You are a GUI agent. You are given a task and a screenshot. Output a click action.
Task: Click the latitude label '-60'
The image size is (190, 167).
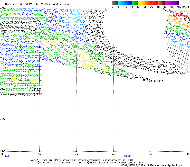[x=2, y=151]
